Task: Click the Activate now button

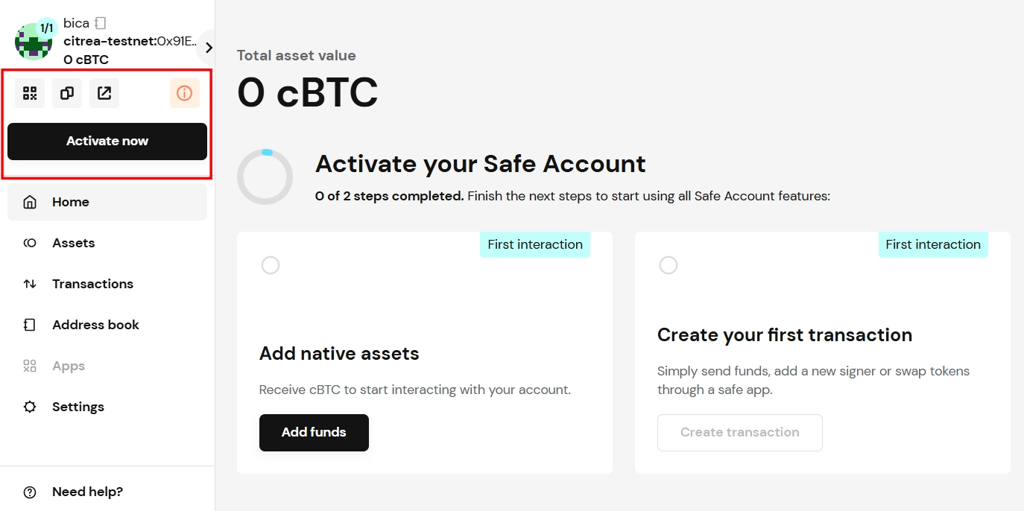Action: pyautogui.click(x=107, y=141)
